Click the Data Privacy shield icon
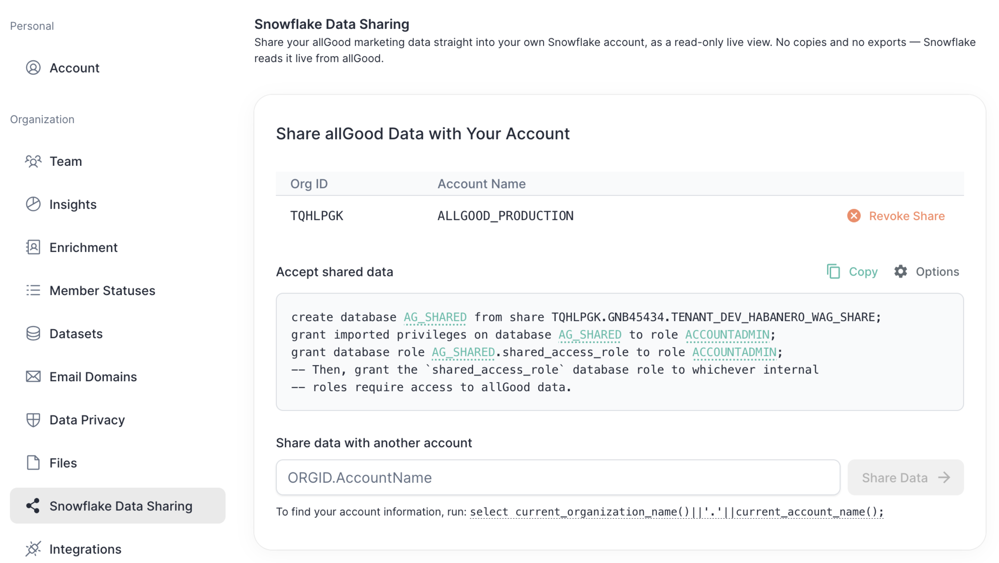This screenshot has width=999, height=563. point(33,420)
